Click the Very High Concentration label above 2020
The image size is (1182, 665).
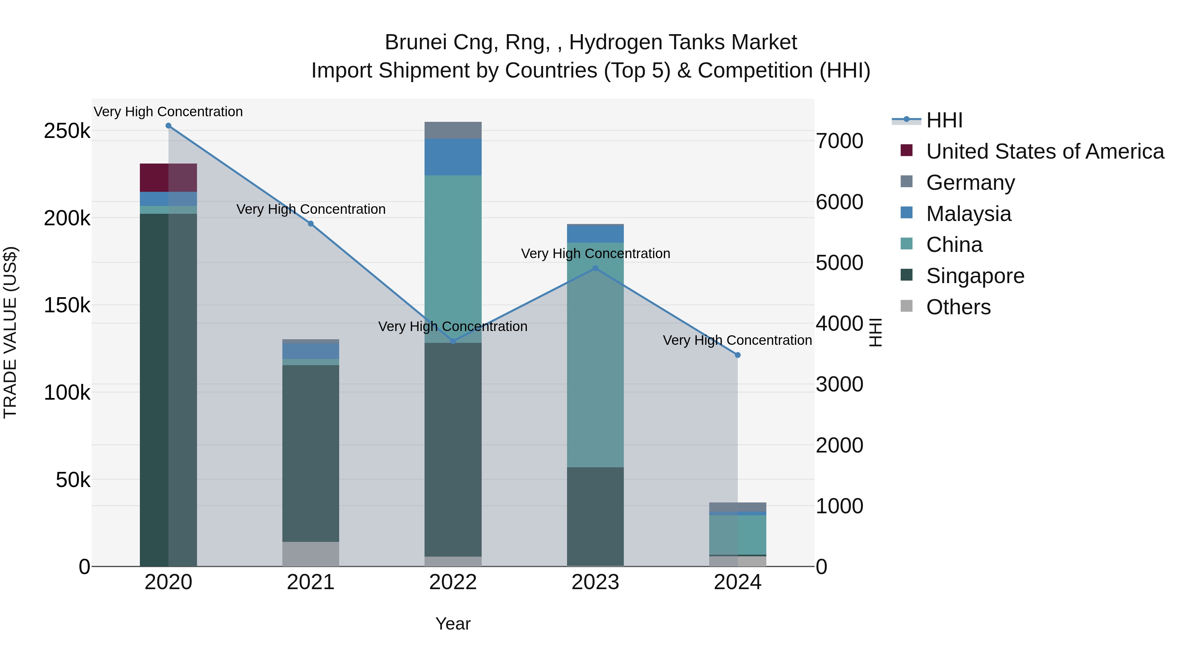[168, 112]
